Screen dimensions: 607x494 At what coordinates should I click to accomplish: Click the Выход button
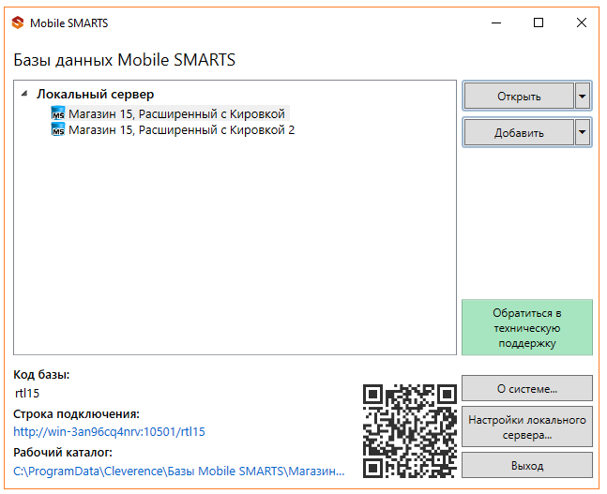527,465
